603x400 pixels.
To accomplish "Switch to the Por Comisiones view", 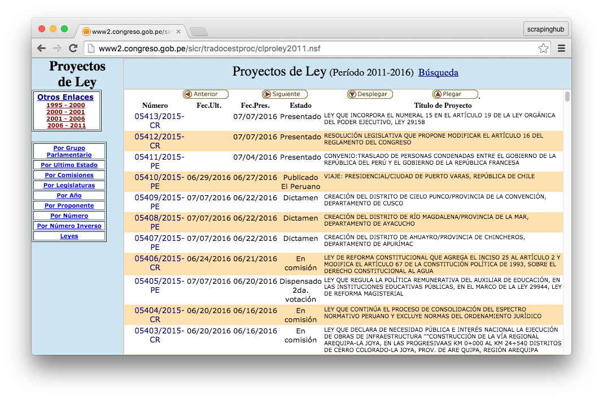I will tap(69, 175).
